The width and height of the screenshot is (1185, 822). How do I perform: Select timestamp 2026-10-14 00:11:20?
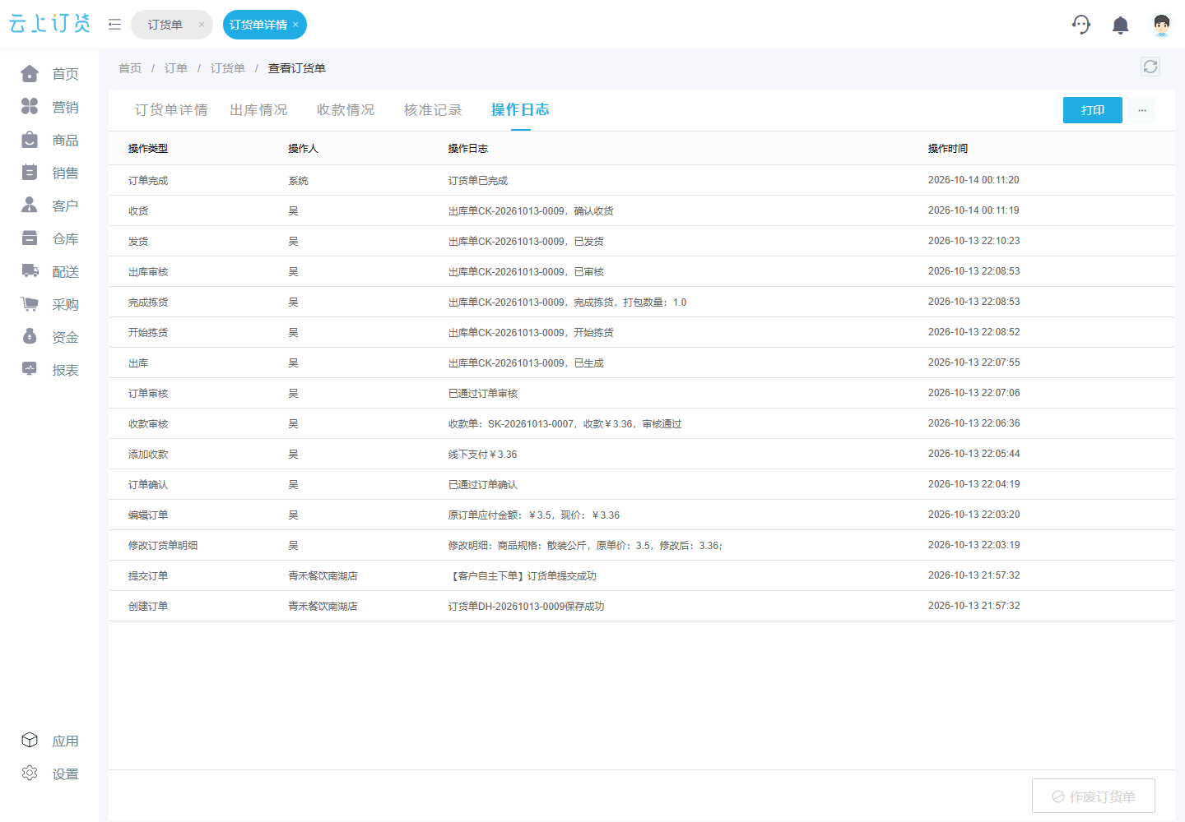(x=974, y=180)
